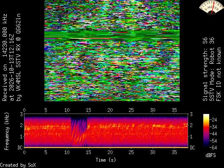The height and width of the screenshot is (168, 224).
Task: Click the 'Time (s)' axis label
Action: click(x=106, y=160)
